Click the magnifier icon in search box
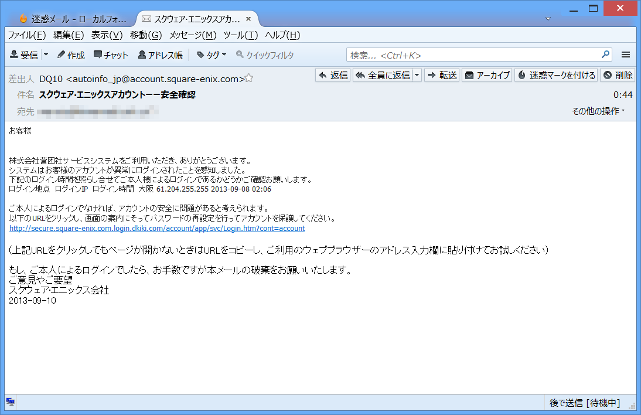 pos(605,55)
